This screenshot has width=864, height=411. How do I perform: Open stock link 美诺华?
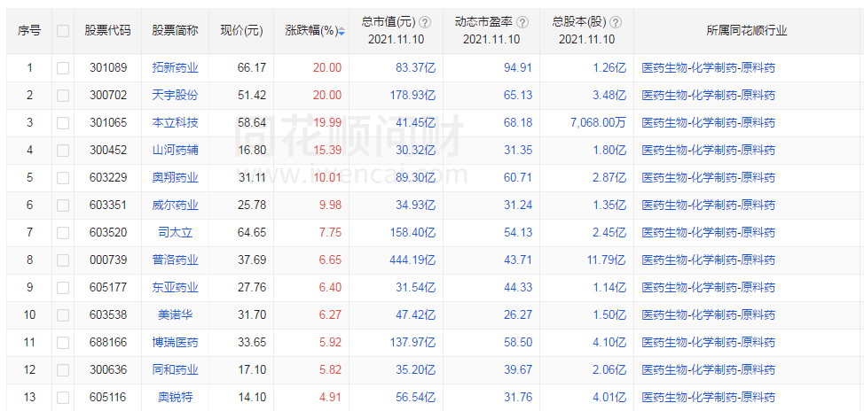click(x=176, y=314)
